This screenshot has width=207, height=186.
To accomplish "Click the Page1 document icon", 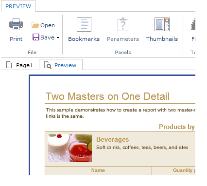I will [9, 65].
